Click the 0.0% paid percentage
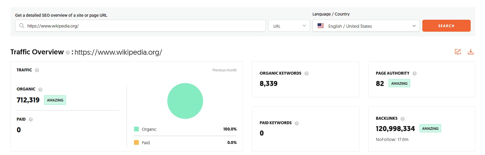This screenshot has height=155, width=485. tap(232, 142)
